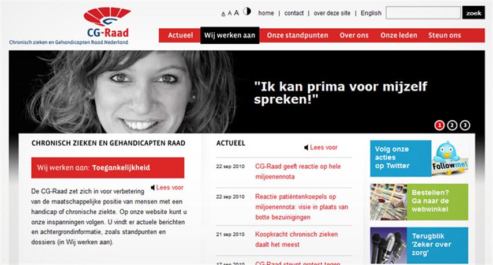
Task: Click the zoek search button
Action: [x=473, y=13]
